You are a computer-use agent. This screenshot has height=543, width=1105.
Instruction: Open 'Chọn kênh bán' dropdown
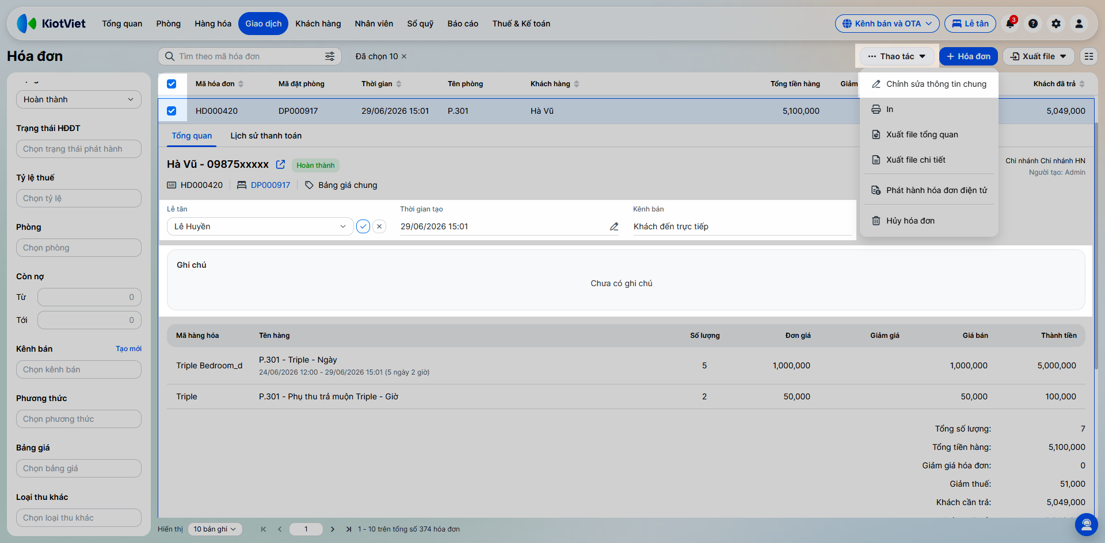(x=79, y=369)
